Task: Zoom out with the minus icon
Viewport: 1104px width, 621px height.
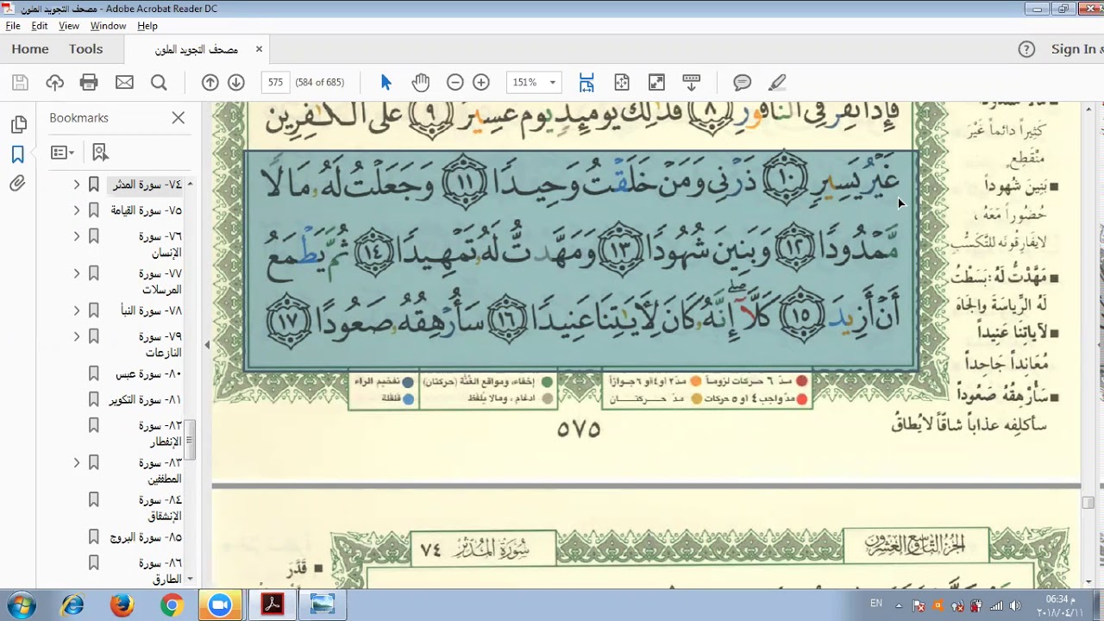Action: pyautogui.click(x=455, y=83)
